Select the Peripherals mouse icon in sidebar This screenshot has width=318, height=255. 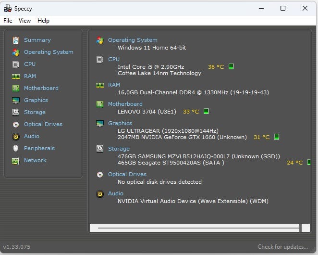coord(16,148)
